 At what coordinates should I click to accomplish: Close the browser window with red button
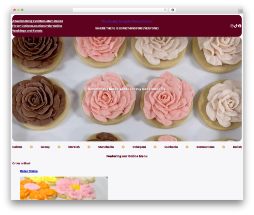(15, 10)
